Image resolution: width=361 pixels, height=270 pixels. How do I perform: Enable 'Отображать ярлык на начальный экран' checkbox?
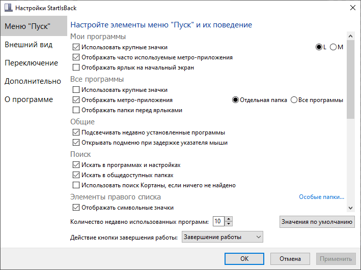[76, 68]
